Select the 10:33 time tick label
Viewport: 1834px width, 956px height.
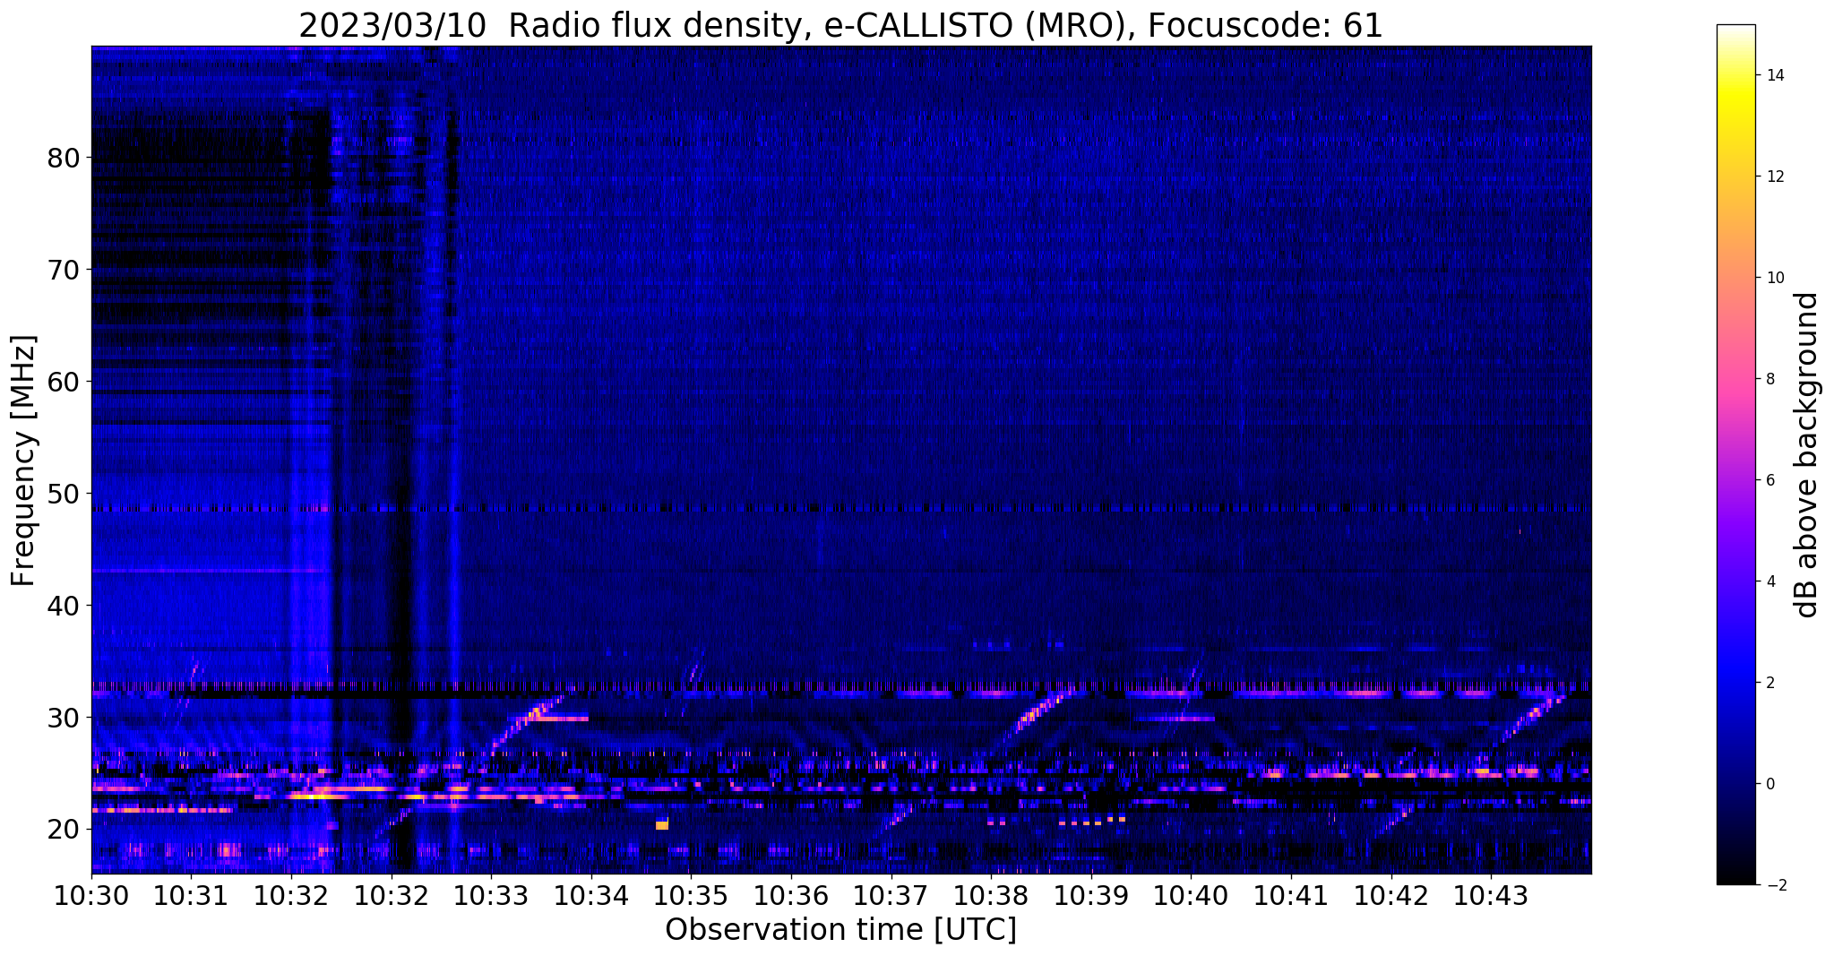coord(491,896)
